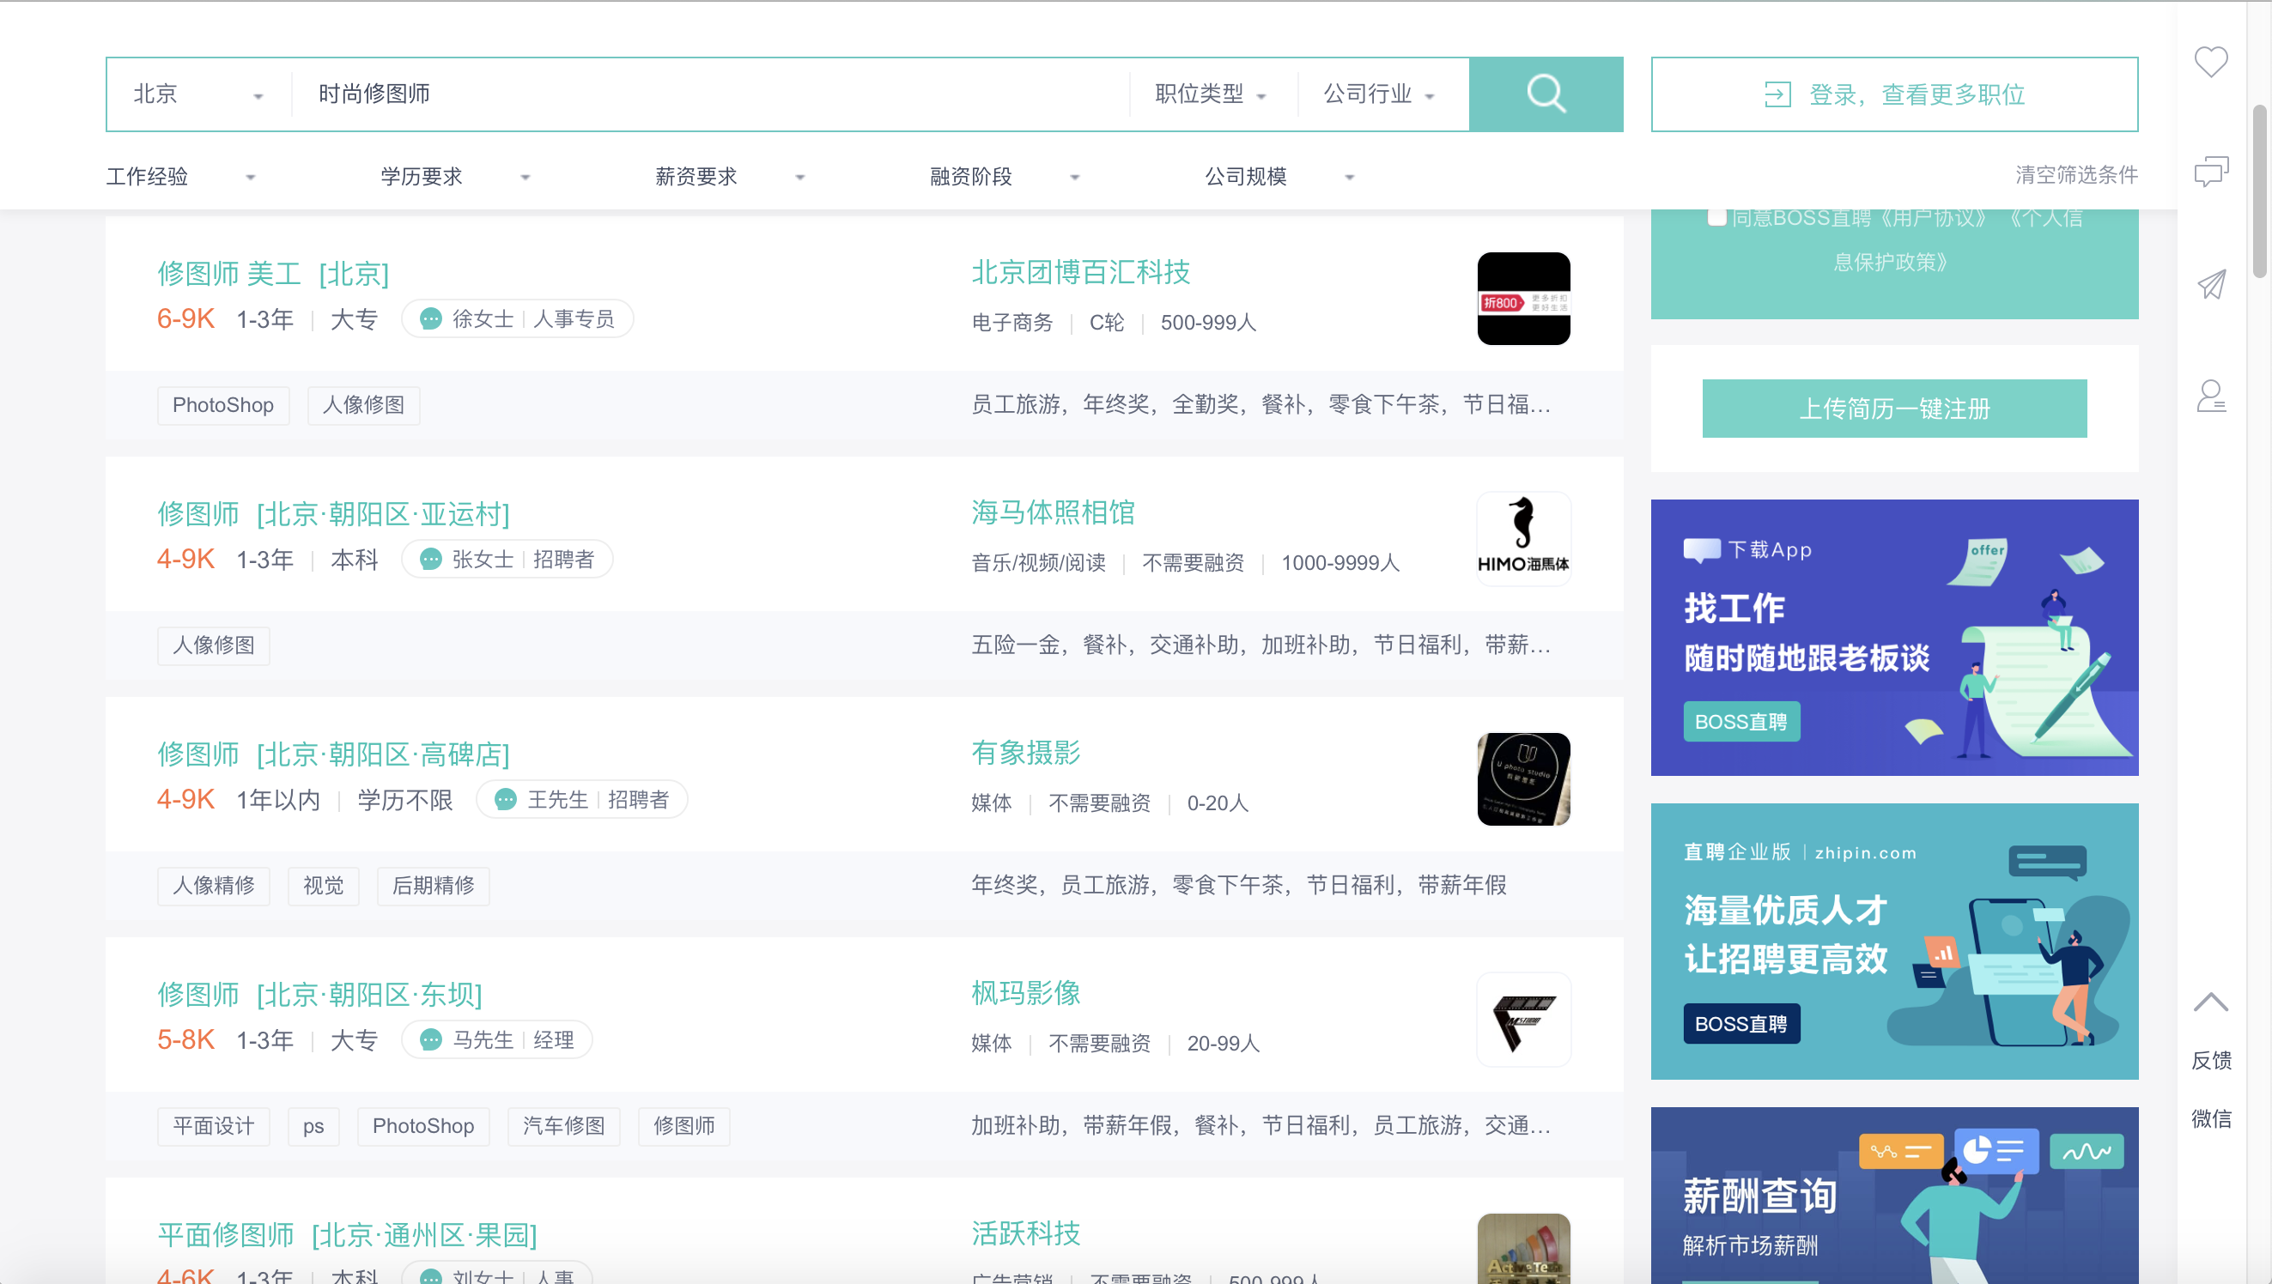This screenshot has width=2272, height=1284.
Task: Expand the 公司行业 dropdown
Action: pyautogui.click(x=1379, y=94)
